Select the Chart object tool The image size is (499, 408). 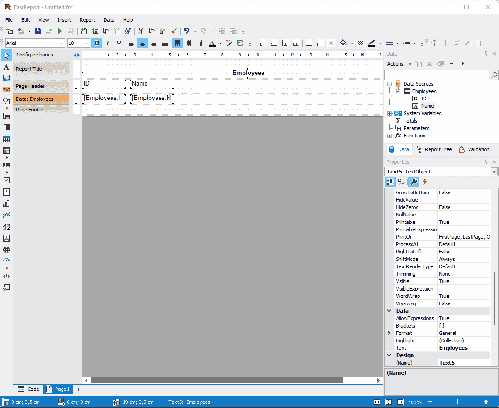pyautogui.click(x=6, y=204)
